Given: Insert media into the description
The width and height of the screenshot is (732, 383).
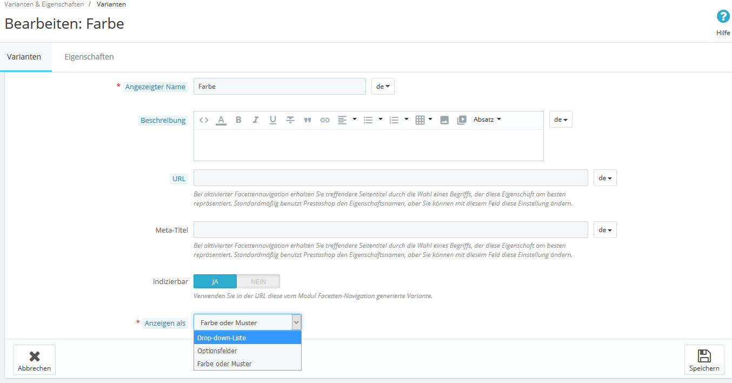Looking at the screenshot, I should pos(462,120).
